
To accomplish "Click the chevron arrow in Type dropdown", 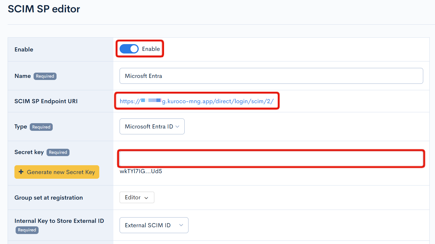I will pyautogui.click(x=177, y=126).
